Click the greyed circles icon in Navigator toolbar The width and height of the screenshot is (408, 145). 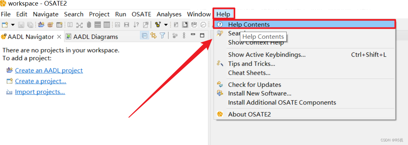point(175,36)
